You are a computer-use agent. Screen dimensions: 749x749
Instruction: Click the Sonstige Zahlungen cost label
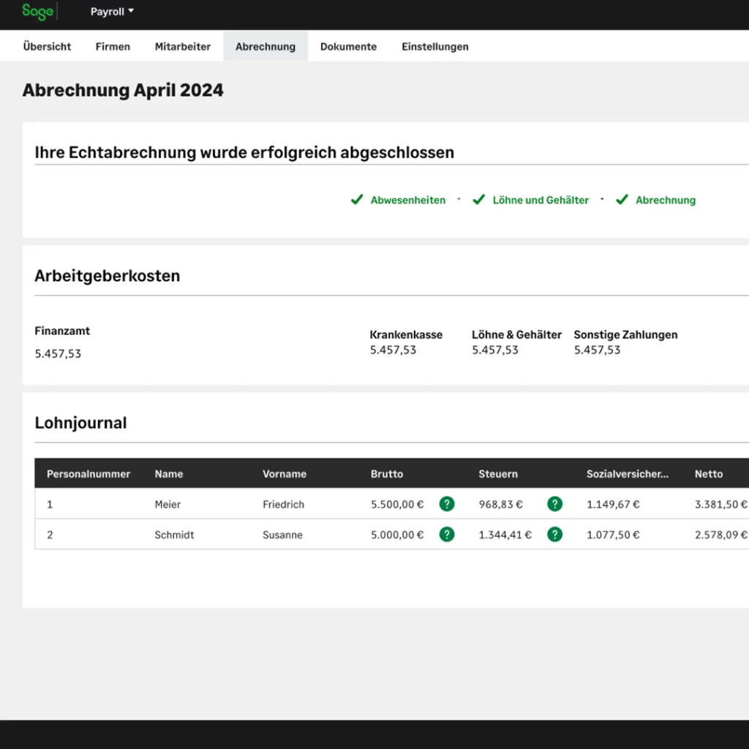coord(625,335)
